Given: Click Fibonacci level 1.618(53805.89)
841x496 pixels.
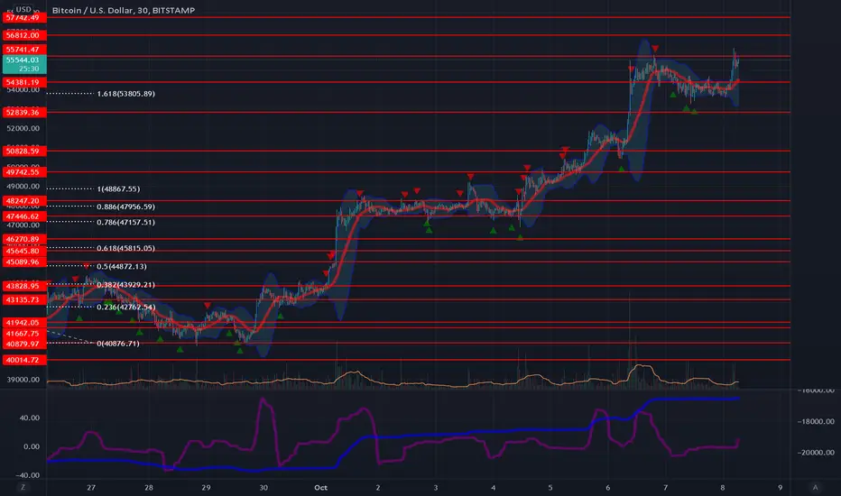Looking at the screenshot, I should pos(126,94).
